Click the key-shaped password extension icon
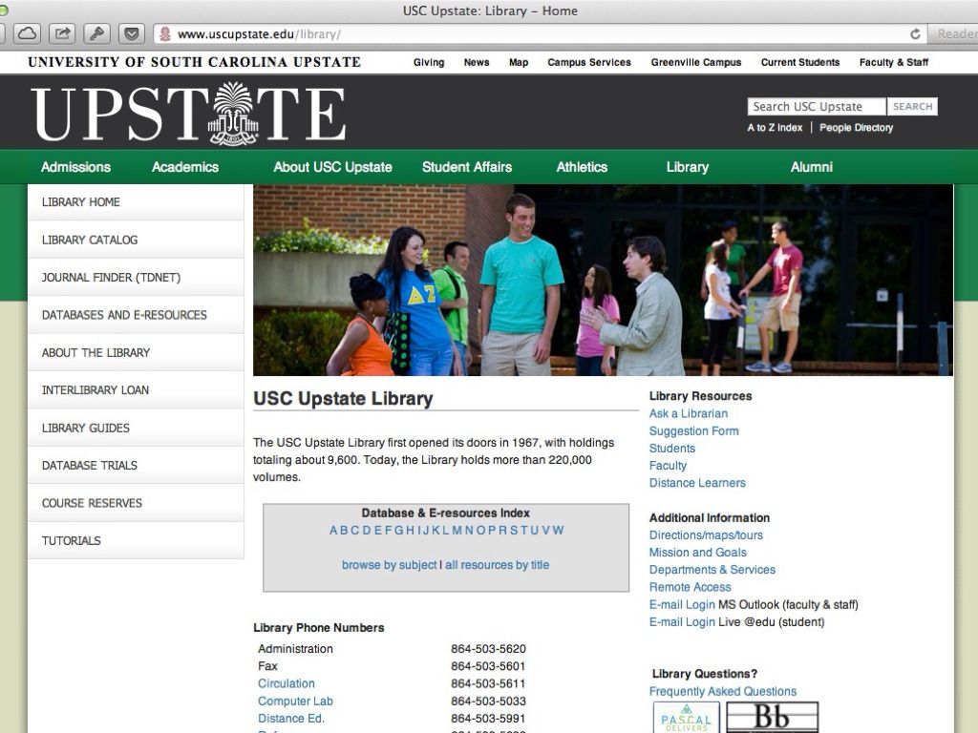 pyautogui.click(x=96, y=33)
